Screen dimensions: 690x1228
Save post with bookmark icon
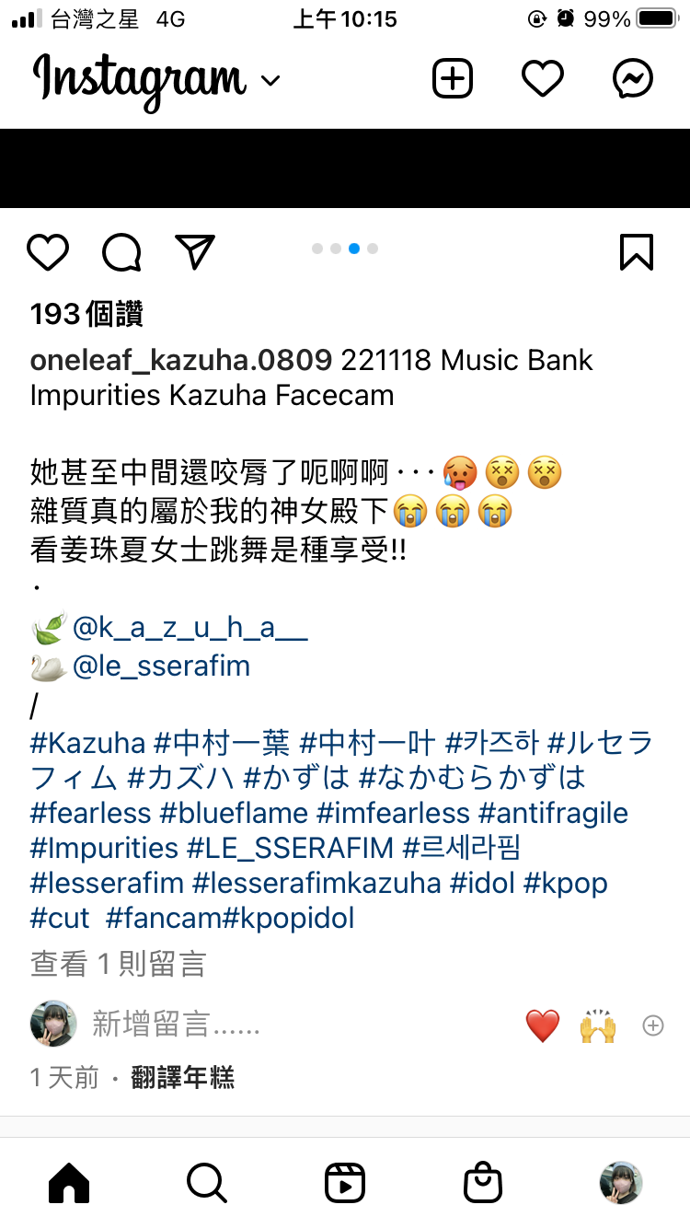point(637,251)
